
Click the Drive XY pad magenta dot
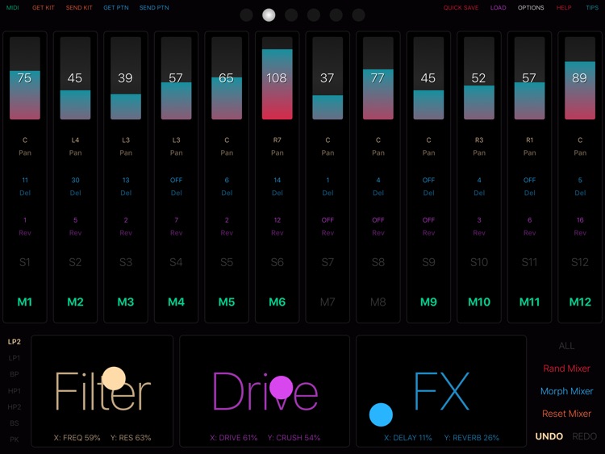pyautogui.click(x=281, y=387)
